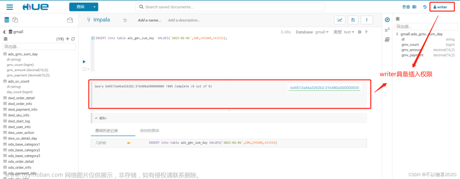Open gmall.ads_gmv_sum_day in right panel
The image size is (460, 179).
pos(421,34)
